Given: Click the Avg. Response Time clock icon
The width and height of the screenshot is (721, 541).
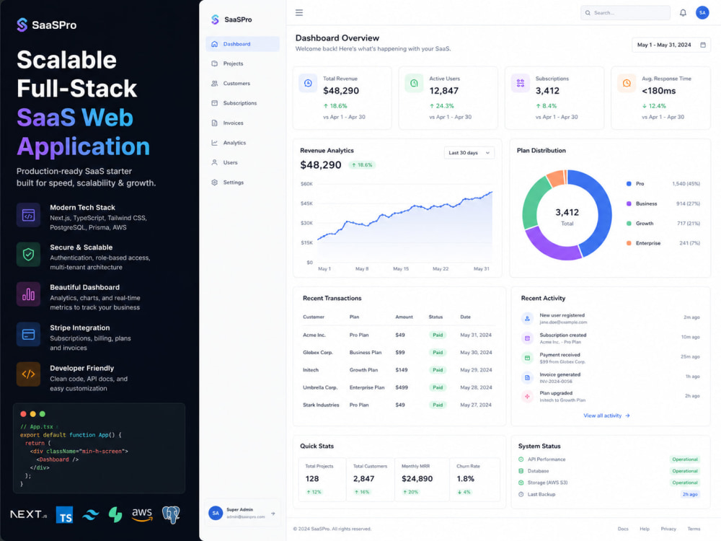Looking at the screenshot, I should pos(627,83).
